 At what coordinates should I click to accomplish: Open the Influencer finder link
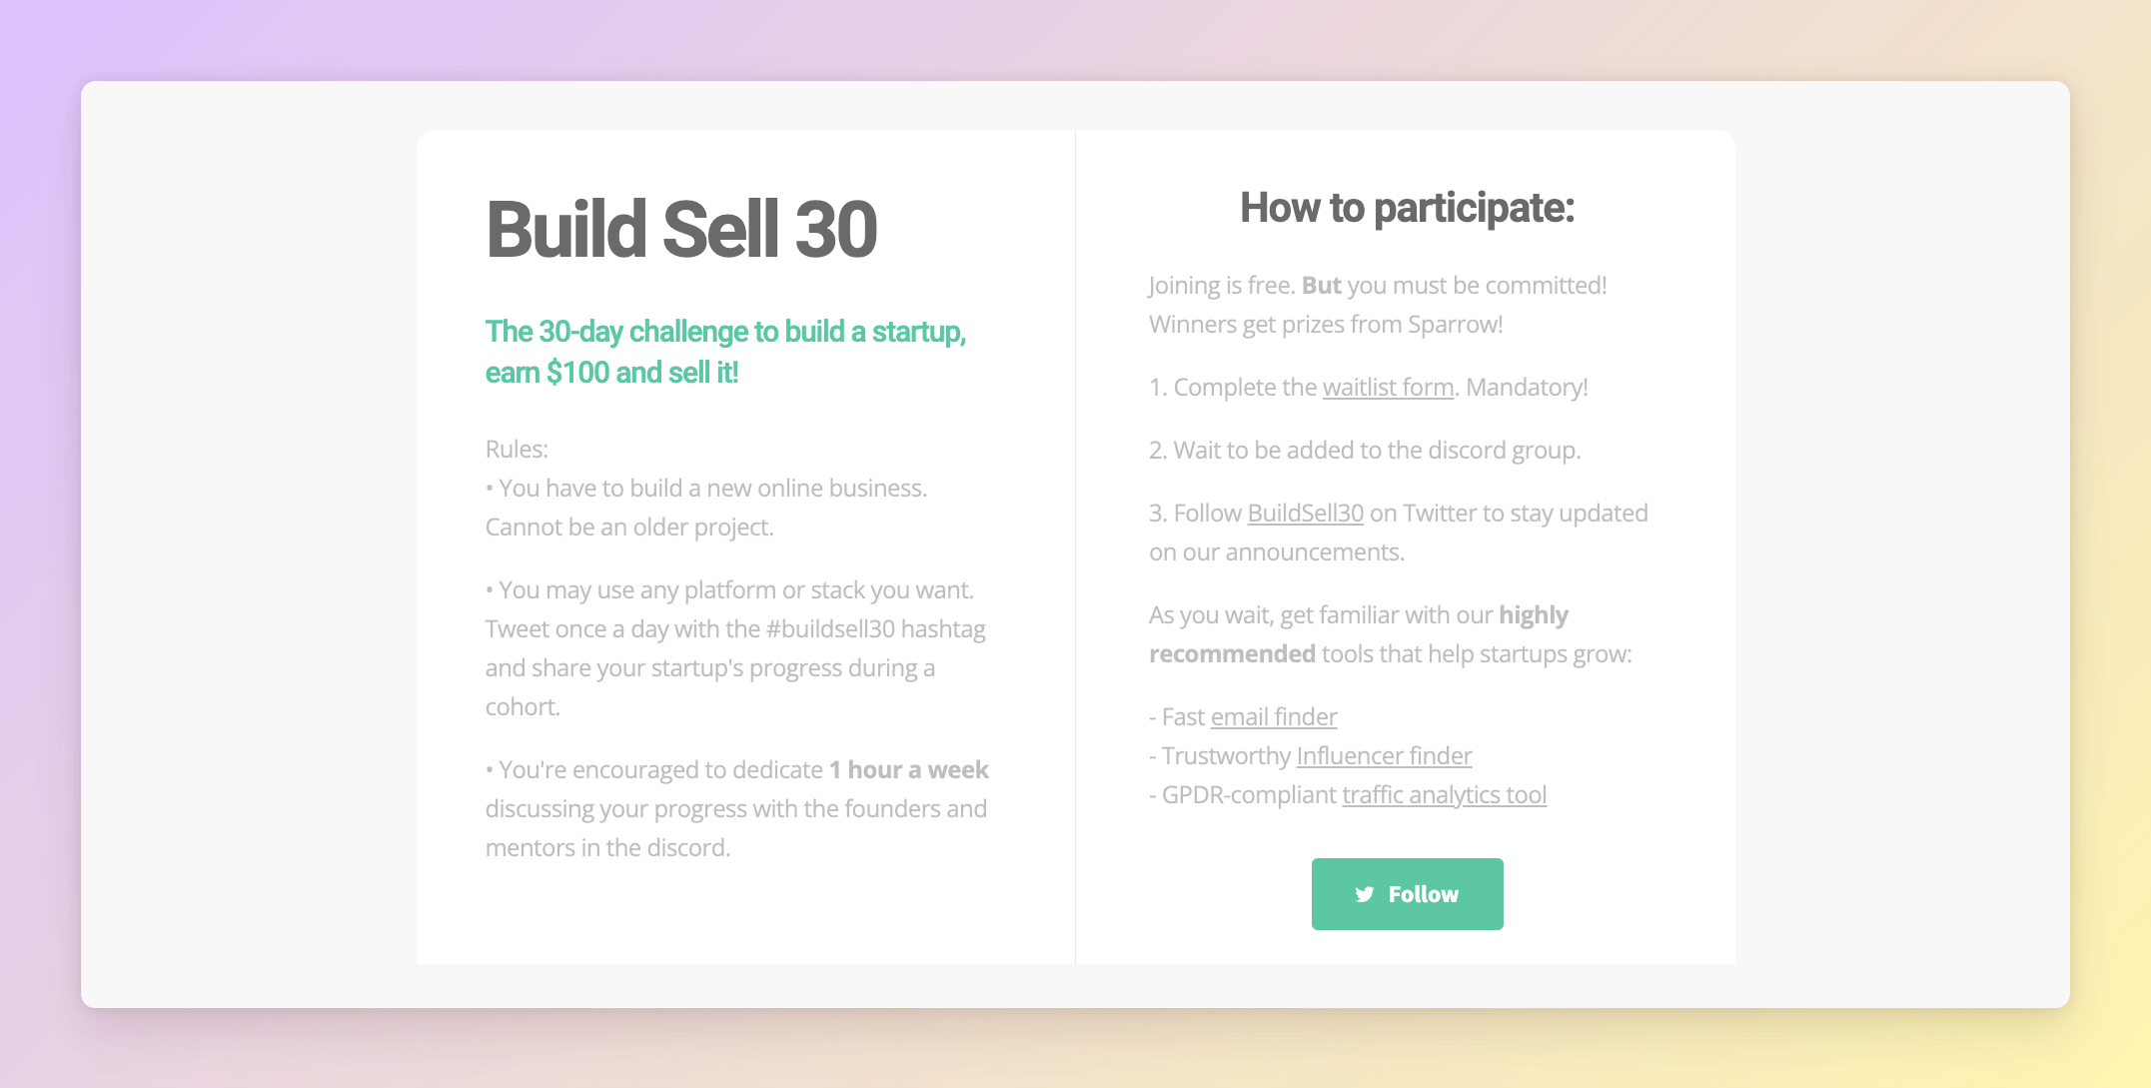tap(1384, 756)
